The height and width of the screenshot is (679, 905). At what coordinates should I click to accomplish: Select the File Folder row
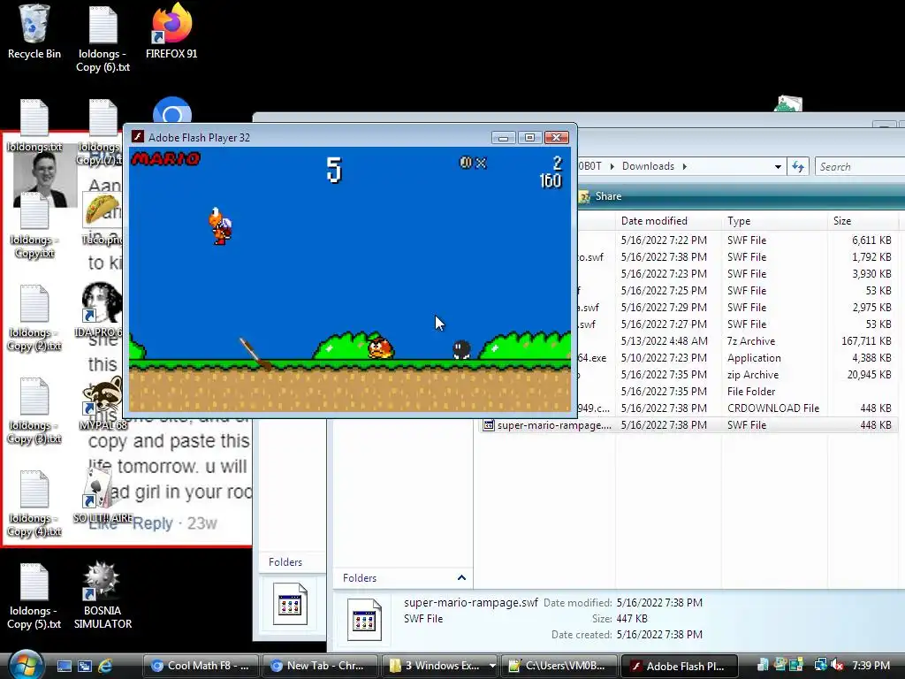point(736,392)
